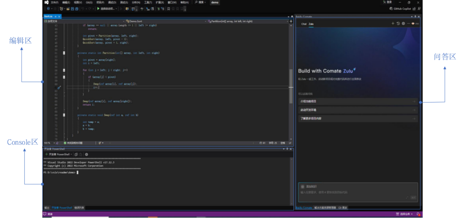Click the 了解更多项目内容 suggestion

[357, 118]
